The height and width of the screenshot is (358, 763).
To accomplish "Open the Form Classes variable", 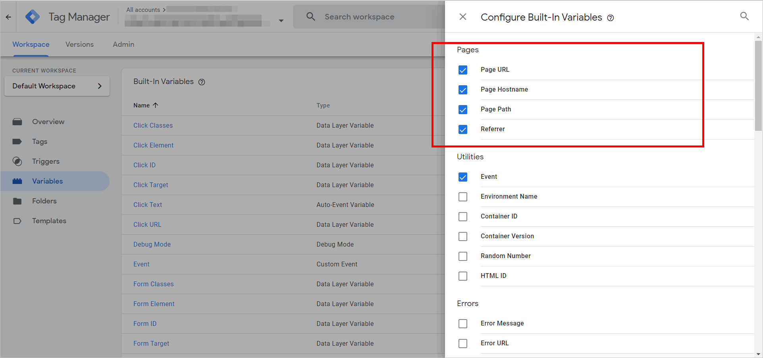I will pos(154,284).
